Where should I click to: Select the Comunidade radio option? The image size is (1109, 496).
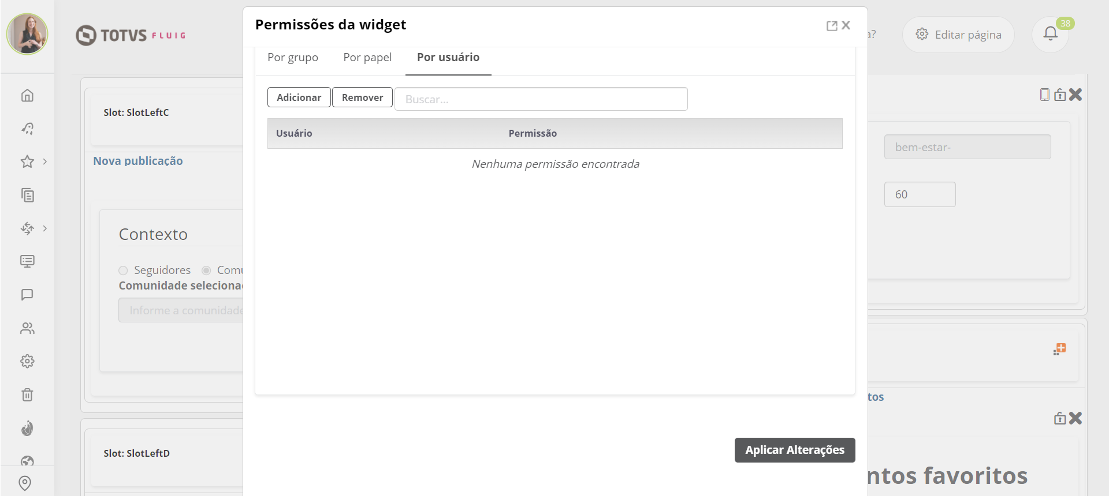(x=206, y=270)
